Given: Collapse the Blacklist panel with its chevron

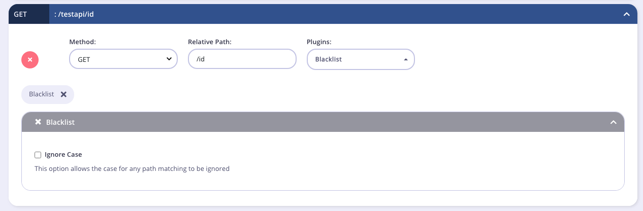Looking at the screenshot, I should click(x=614, y=122).
